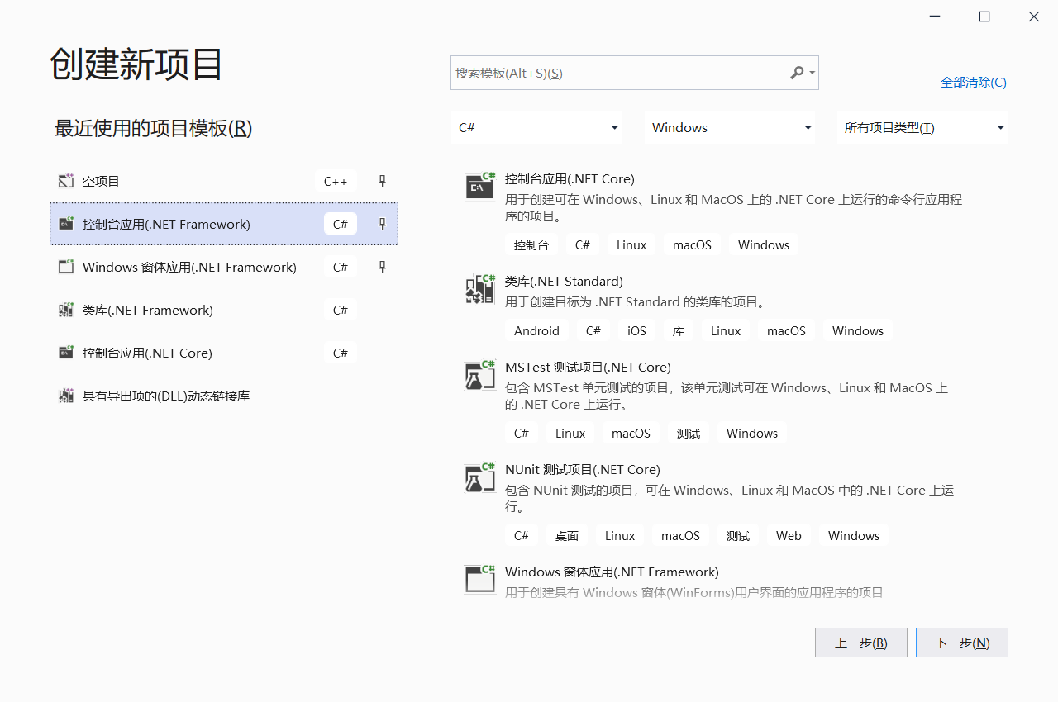This screenshot has height=702, width=1058.
Task: Click the 具有导出项的(DLL)动态链接库 icon
Action: (66, 396)
